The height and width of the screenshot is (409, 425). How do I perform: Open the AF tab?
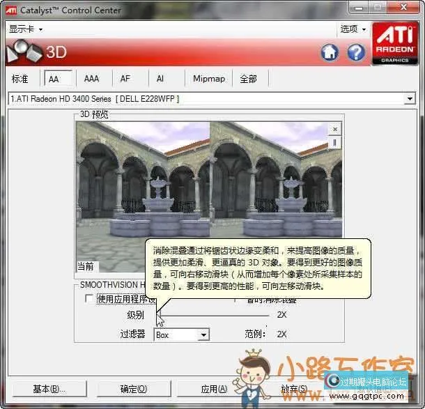coord(125,79)
